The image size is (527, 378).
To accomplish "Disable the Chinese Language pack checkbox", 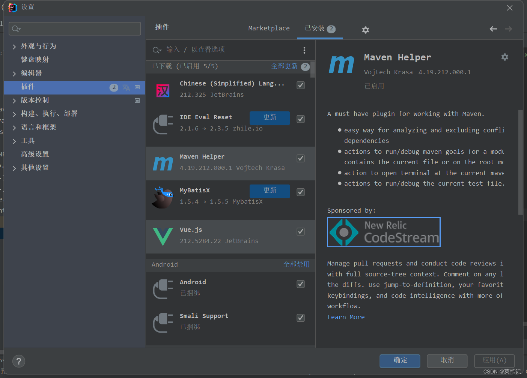I will [x=301, y=85].
